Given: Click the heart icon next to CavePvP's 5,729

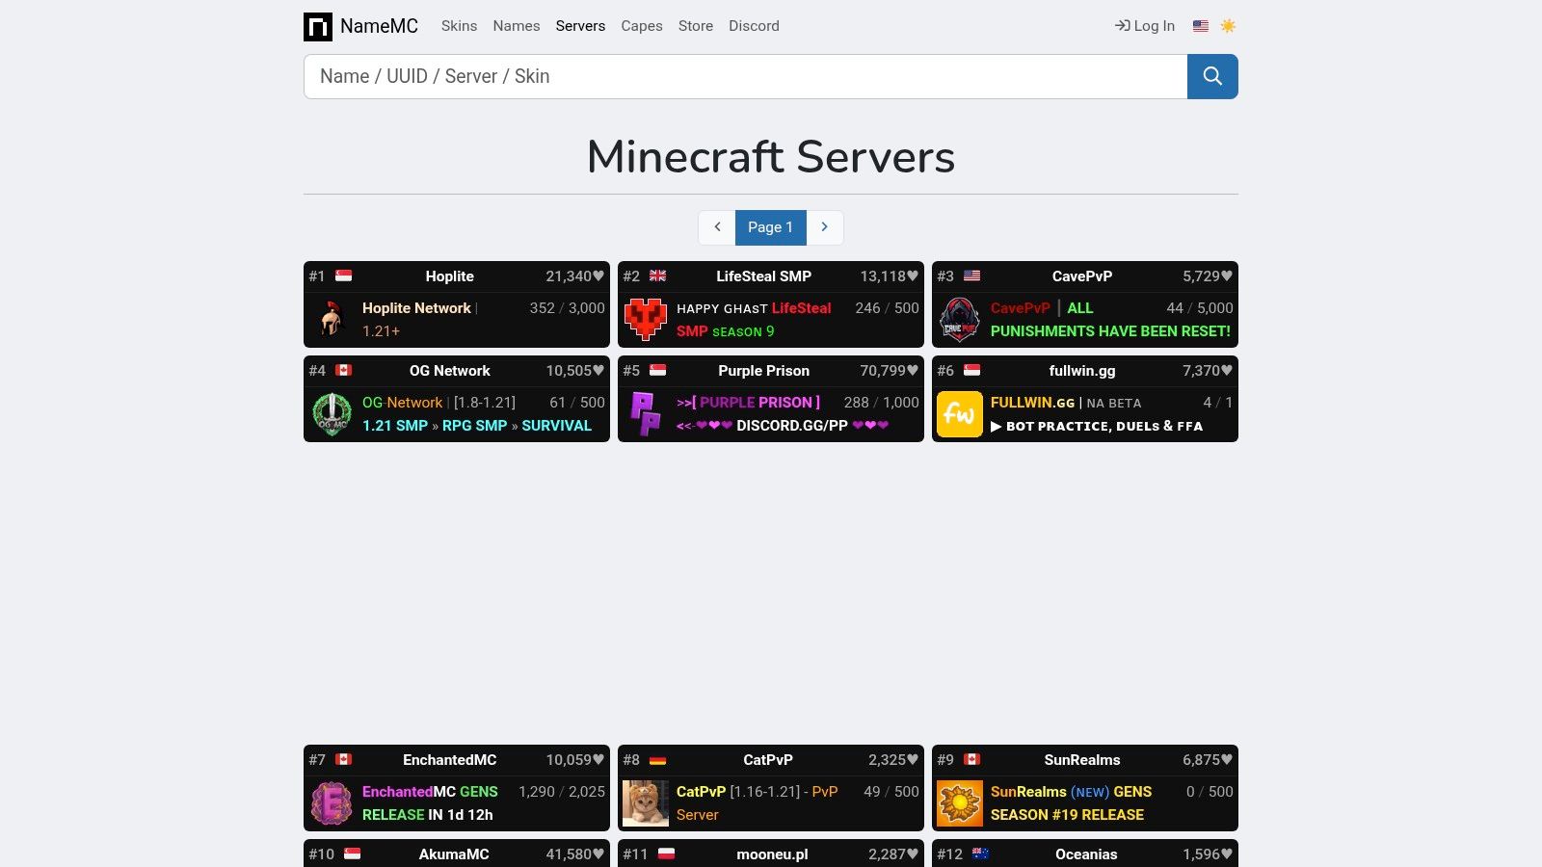Looking at the screenshot, I should [1227, 276].
